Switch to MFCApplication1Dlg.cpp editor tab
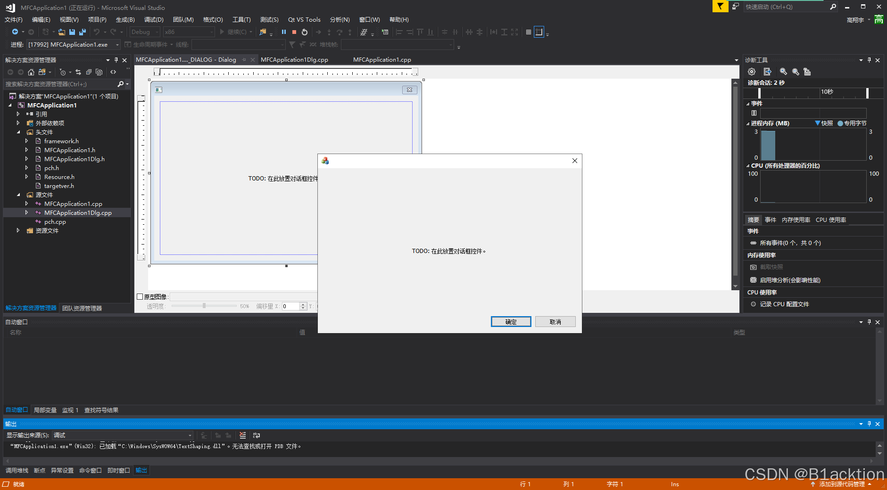887x490 pixels. [x=294, y=59]
